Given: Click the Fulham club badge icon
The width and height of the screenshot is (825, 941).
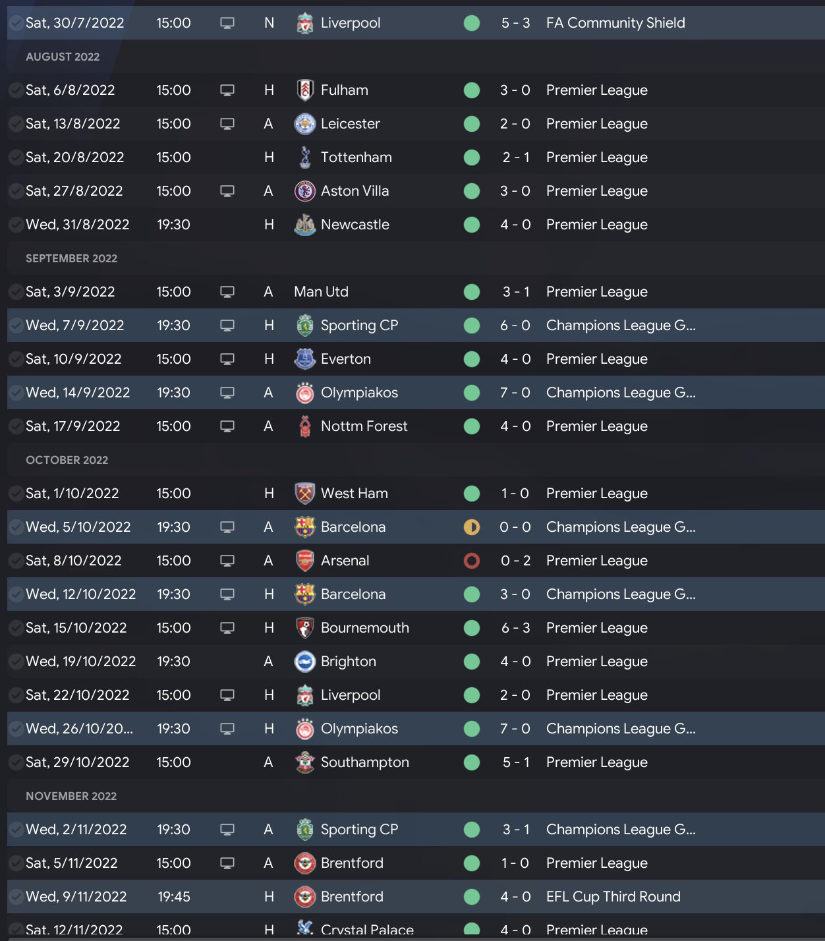Looking at the screenshot, I should pos(304,90).
